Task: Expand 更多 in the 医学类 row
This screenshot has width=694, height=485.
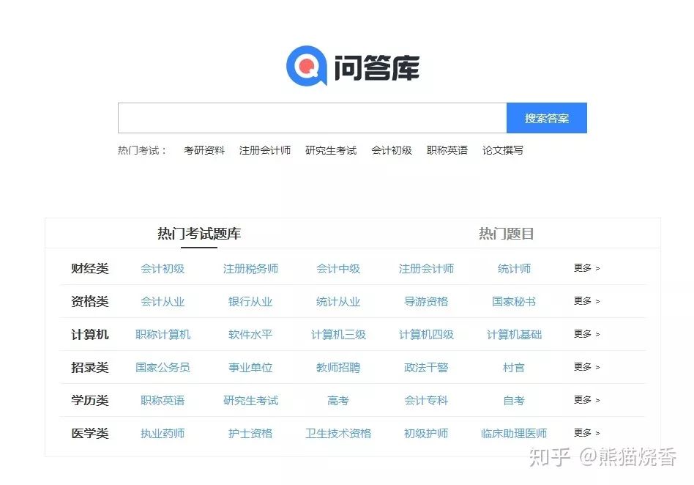Action: 586,433
